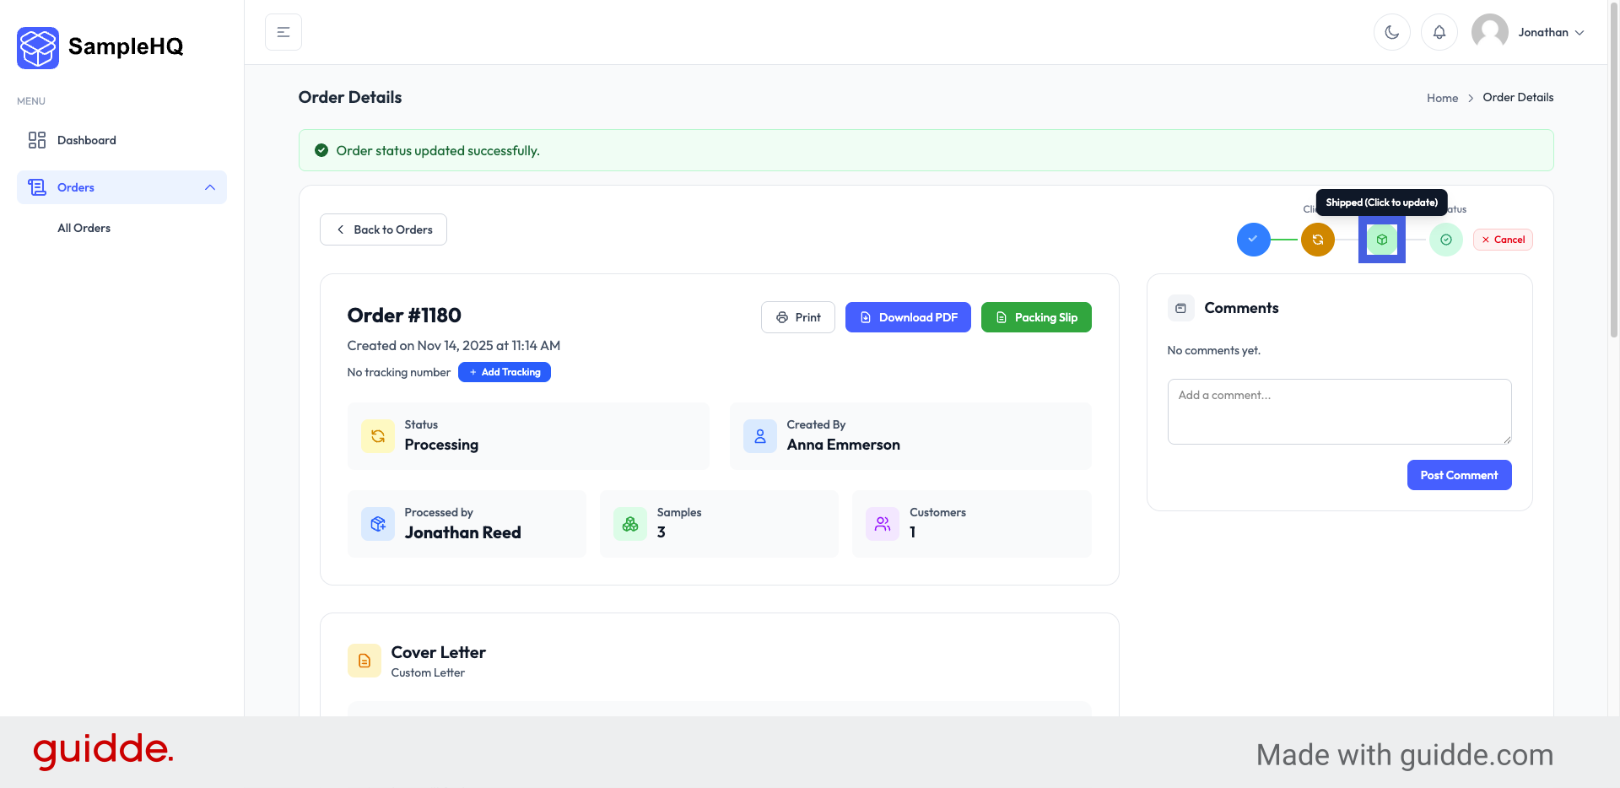Click the Processing status value
The width and height of the screenshot is (1620, 788).
point(441,445)
